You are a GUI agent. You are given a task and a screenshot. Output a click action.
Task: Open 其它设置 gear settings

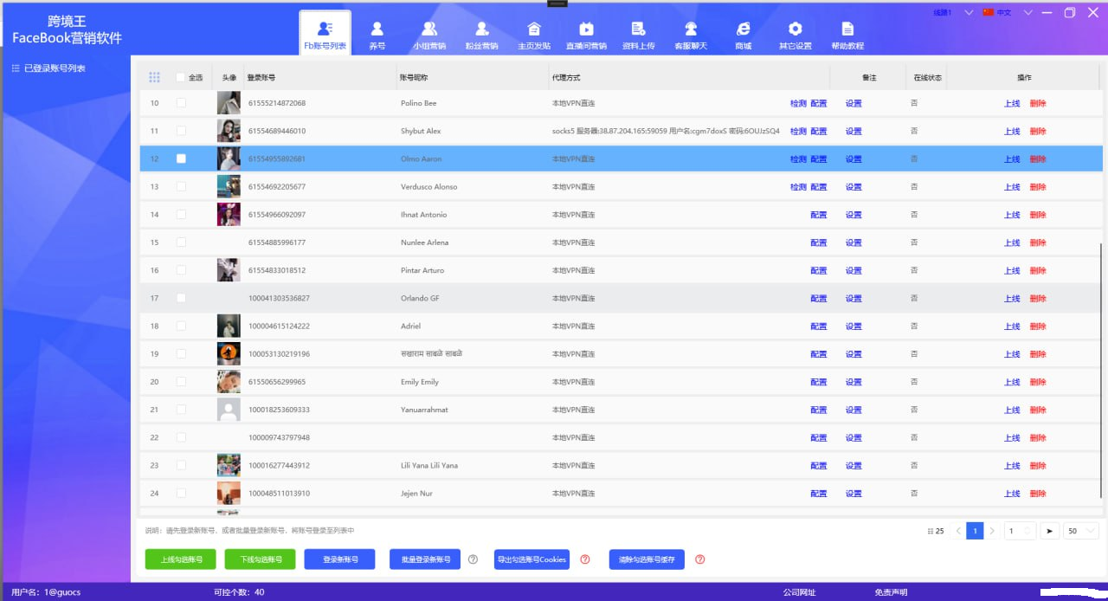(x=795, y=35)
